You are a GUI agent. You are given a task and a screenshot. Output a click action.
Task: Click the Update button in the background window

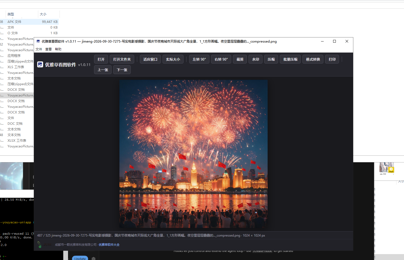coord(80,258)
